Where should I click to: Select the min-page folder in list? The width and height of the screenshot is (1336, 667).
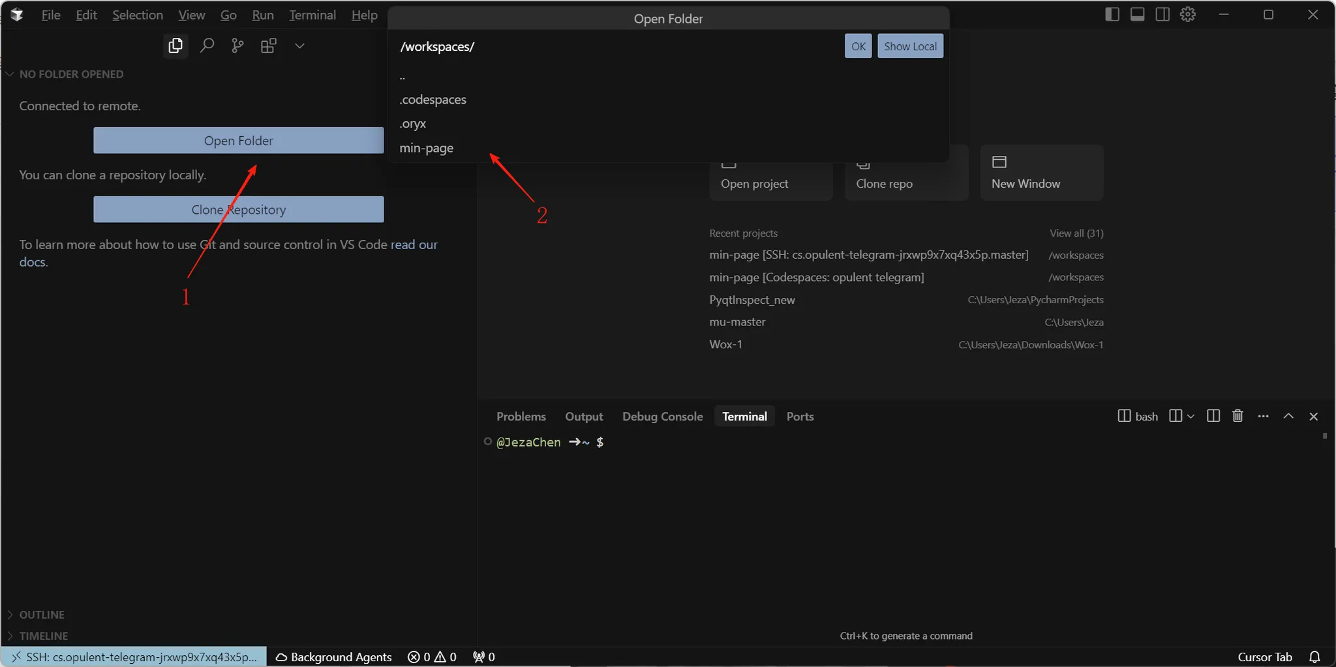tap(427, 148)
